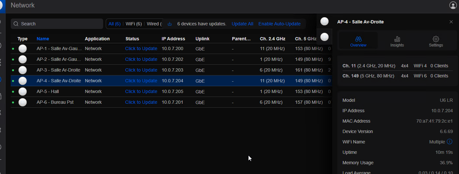
Task: Sort the device table by Name column
Action: pos(43,39)
